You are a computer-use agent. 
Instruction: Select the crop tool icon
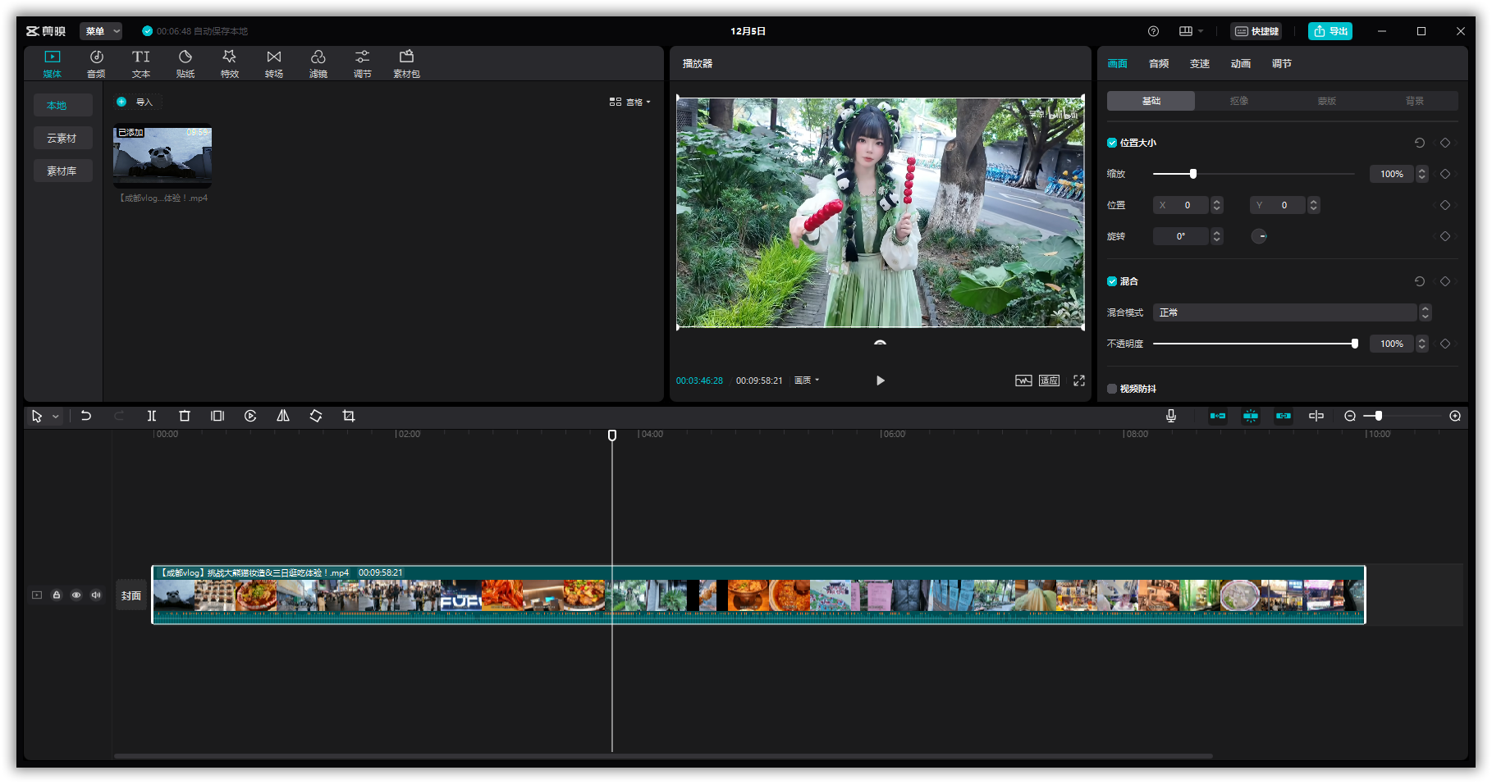[x=349, y=416]
